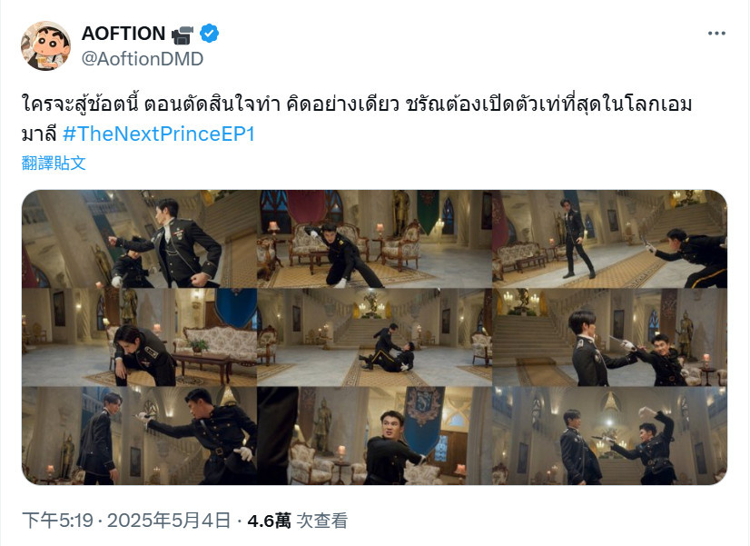Open top-middle crouching officer frame
This screenshot has width=750, height=546.
pyautogui.click(x=374, y=239)
